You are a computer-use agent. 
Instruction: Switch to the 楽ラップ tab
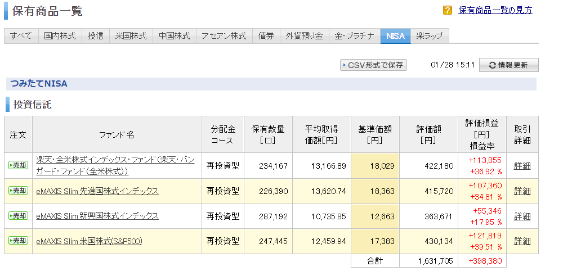point(430,35)
